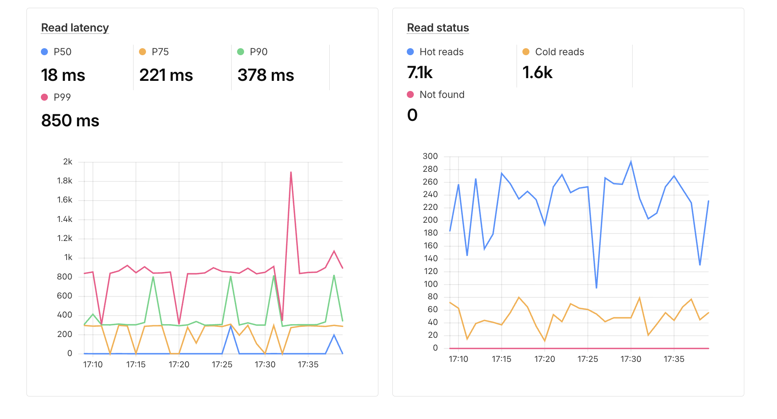The width and height of the screenshot is (777, 419).
Task: Click the P99 spike peak near 1.8k
Action: tap(291, 172)
